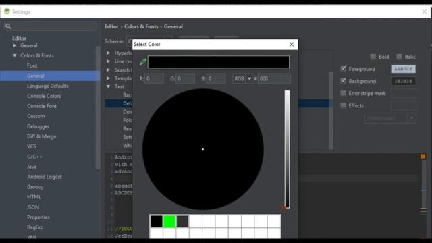Pick a color with the eyedropper tool
The height and width of the screenshot is (243, 432).
(143, 61)
